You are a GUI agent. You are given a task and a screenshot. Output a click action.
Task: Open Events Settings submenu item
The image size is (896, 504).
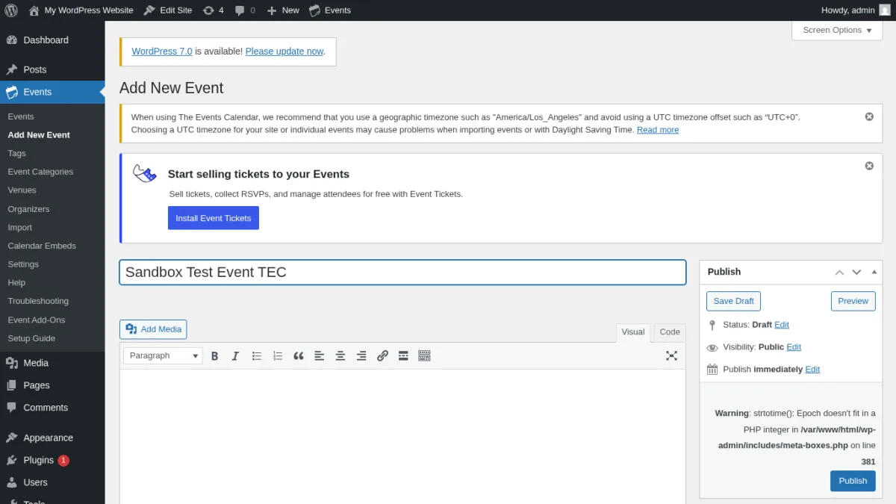tap(23, 264)
